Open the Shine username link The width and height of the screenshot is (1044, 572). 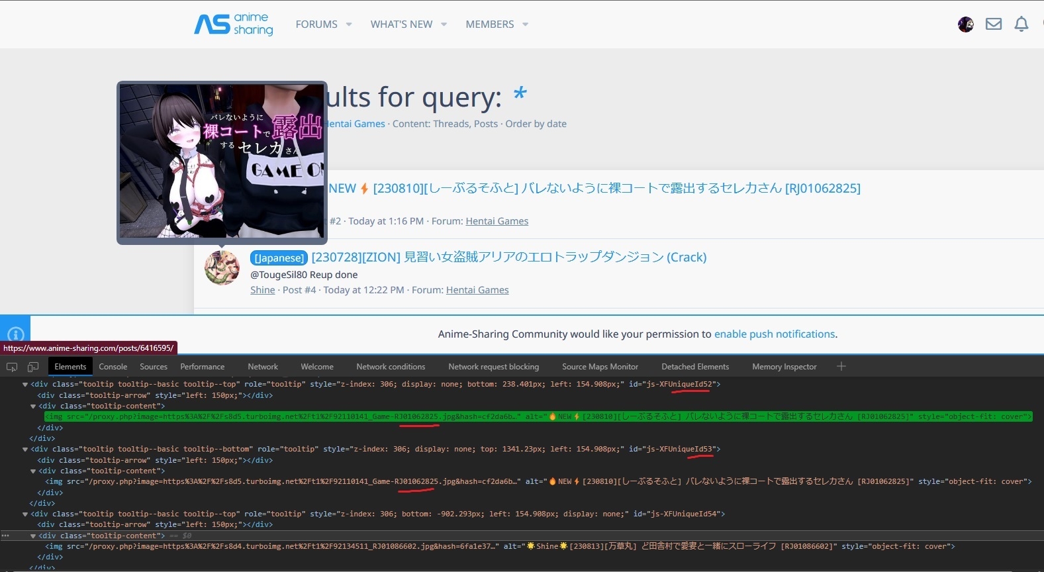[x=263, y=290]
